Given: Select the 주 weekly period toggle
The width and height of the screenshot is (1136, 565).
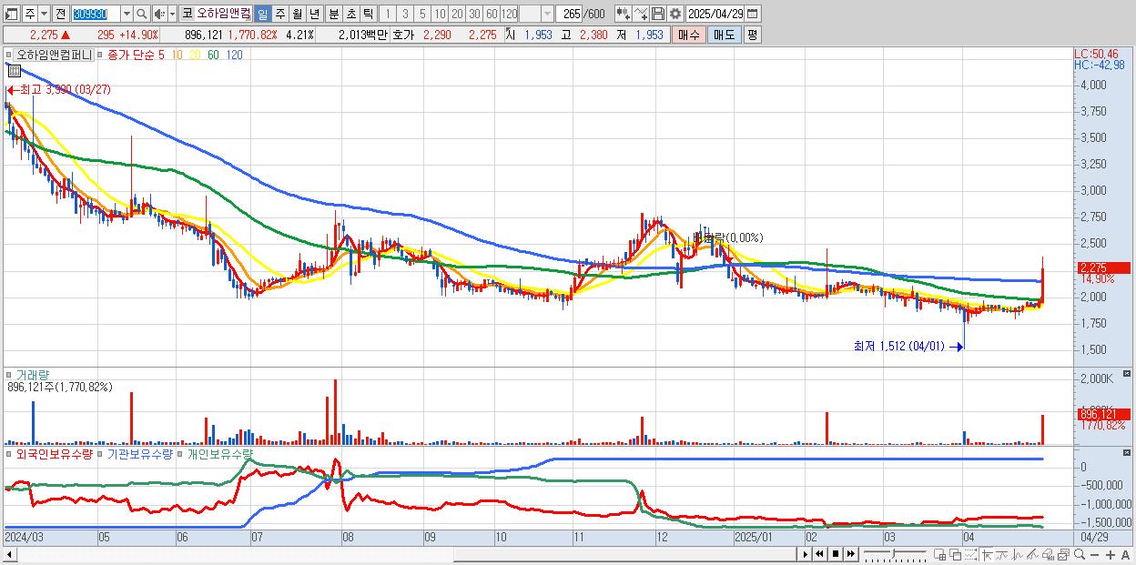Looking at the screenshot, I should (279, 14).
